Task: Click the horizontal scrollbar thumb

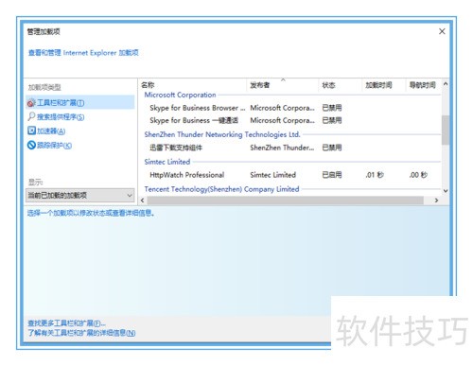Action: tap(286, 200)
